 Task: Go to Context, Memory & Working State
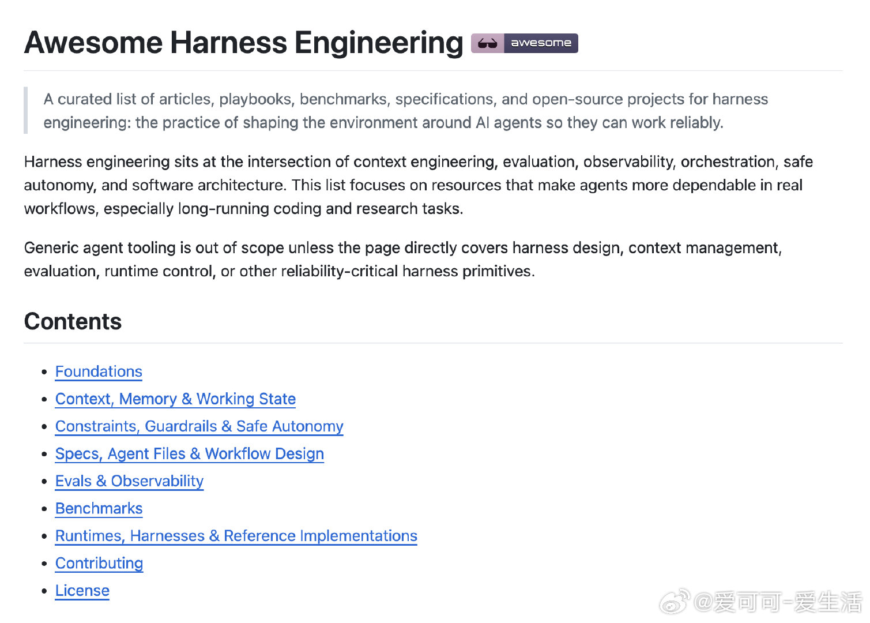175,399
